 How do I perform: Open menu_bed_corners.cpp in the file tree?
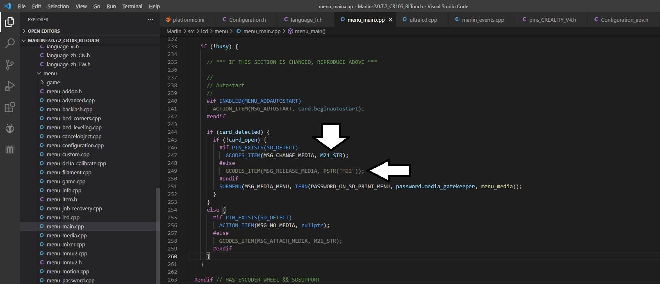89,118
